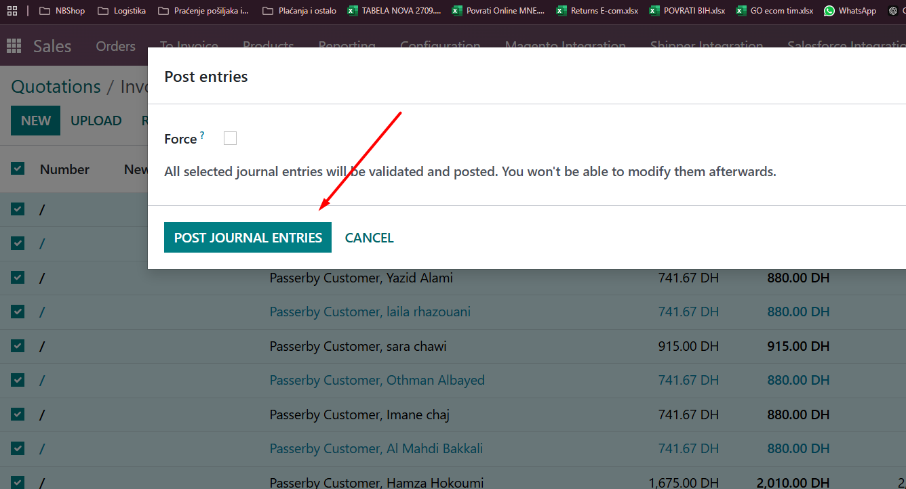This screenshot has height=489, width=906.
Task: Select 'Passerby Customer, Imane chaj' cell
Action: pos(359,414)
